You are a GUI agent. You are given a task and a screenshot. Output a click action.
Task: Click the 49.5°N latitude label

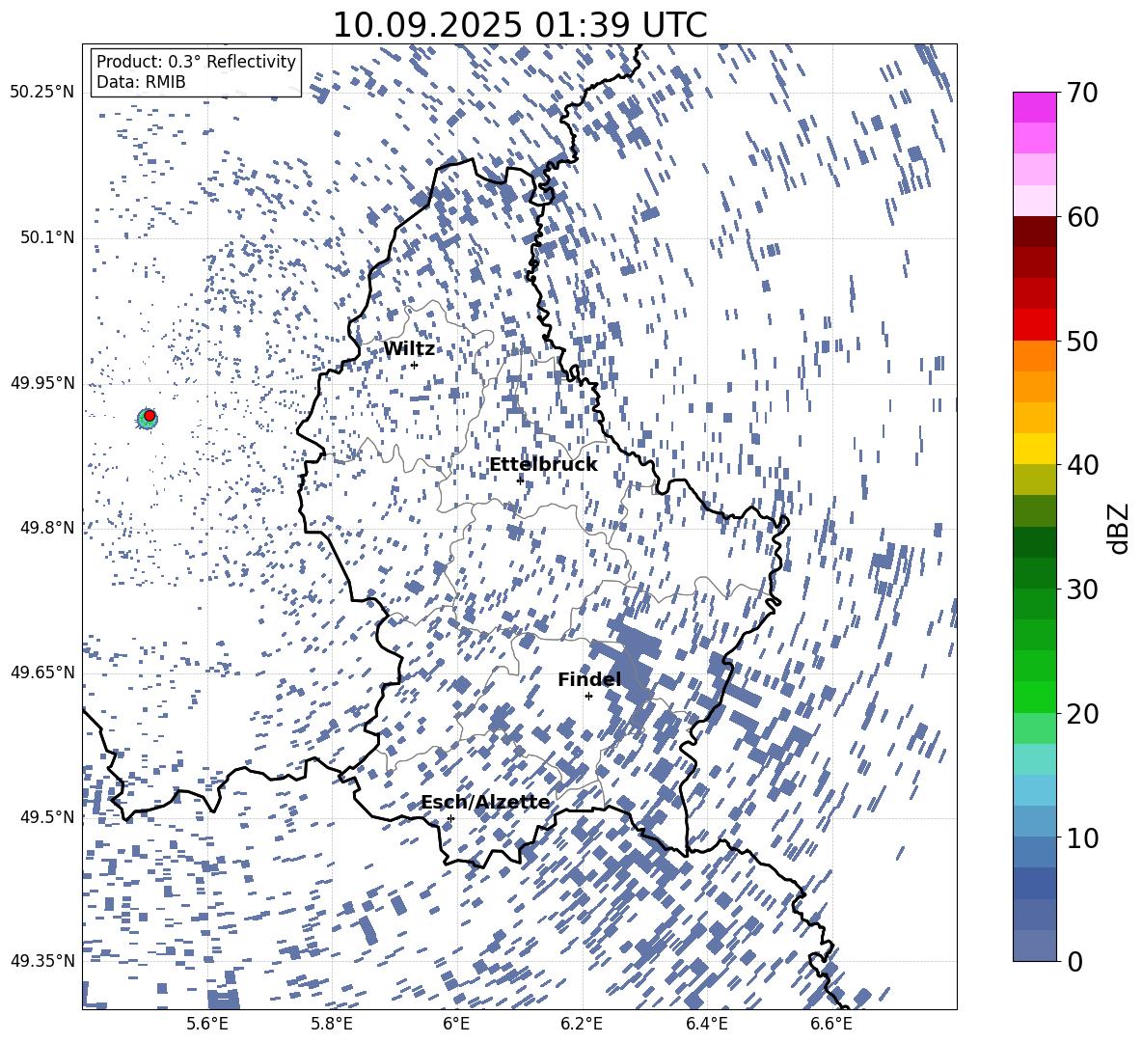[46, 816]
